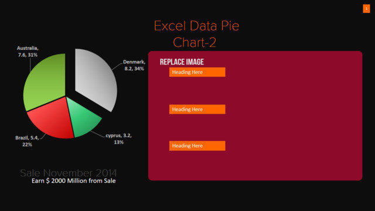The image size is (375, 211).
Task: Click the leader line beside cyprus label
Action: coord(98,134)
